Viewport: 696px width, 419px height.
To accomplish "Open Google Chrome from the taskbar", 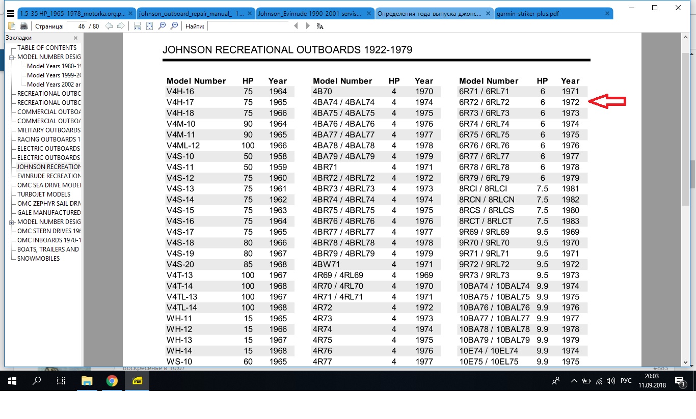I will click(112, 381).
